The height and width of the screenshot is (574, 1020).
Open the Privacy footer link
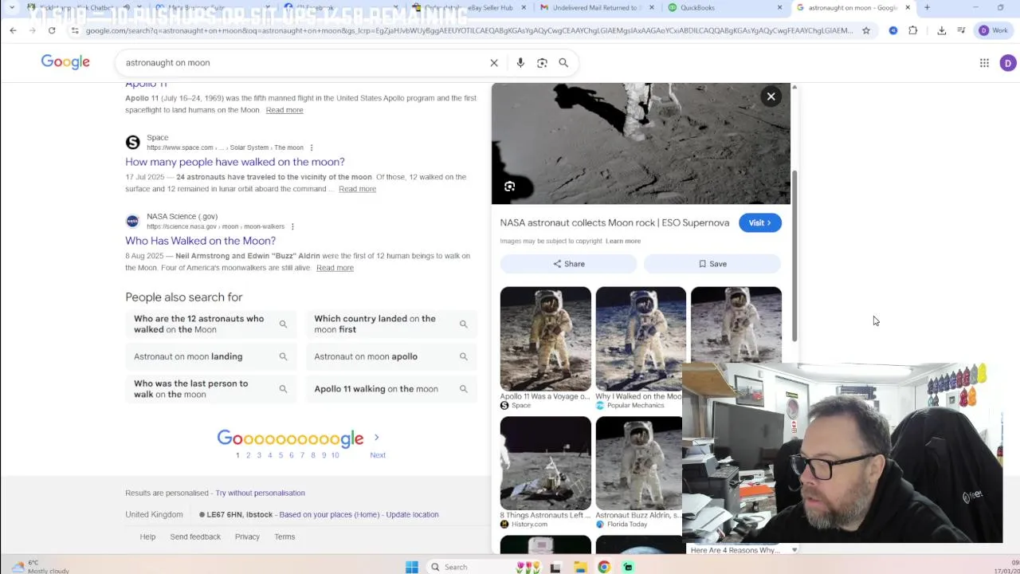click(247, 537)
